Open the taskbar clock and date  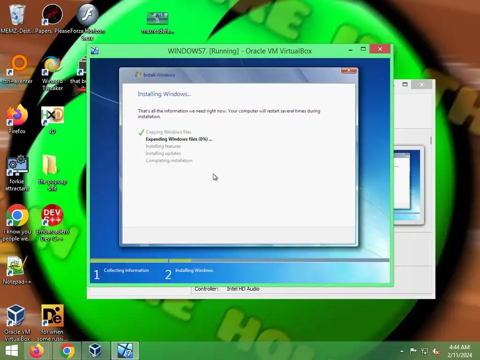(x=459, y=351)
